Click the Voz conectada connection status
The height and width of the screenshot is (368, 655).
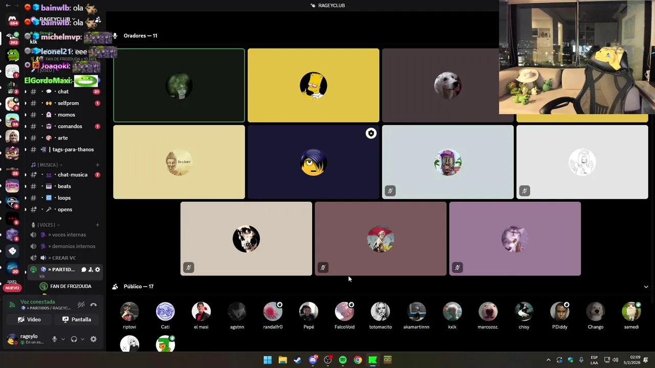[37, 302]
